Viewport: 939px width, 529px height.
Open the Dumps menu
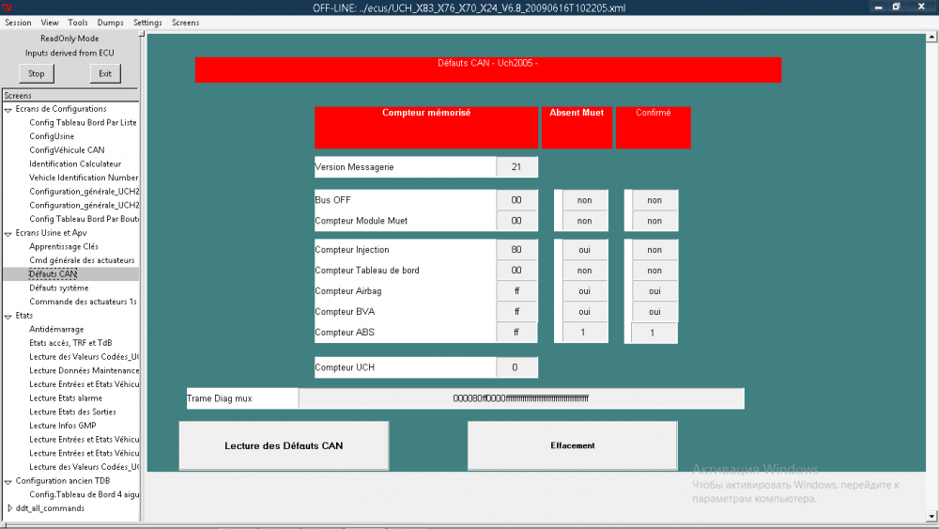[110, 23]
